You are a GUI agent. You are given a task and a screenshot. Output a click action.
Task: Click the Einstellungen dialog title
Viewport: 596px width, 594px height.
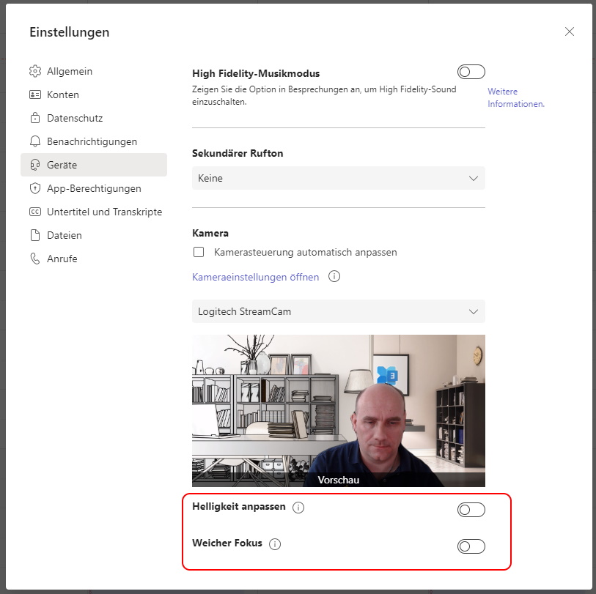[69, 32]
